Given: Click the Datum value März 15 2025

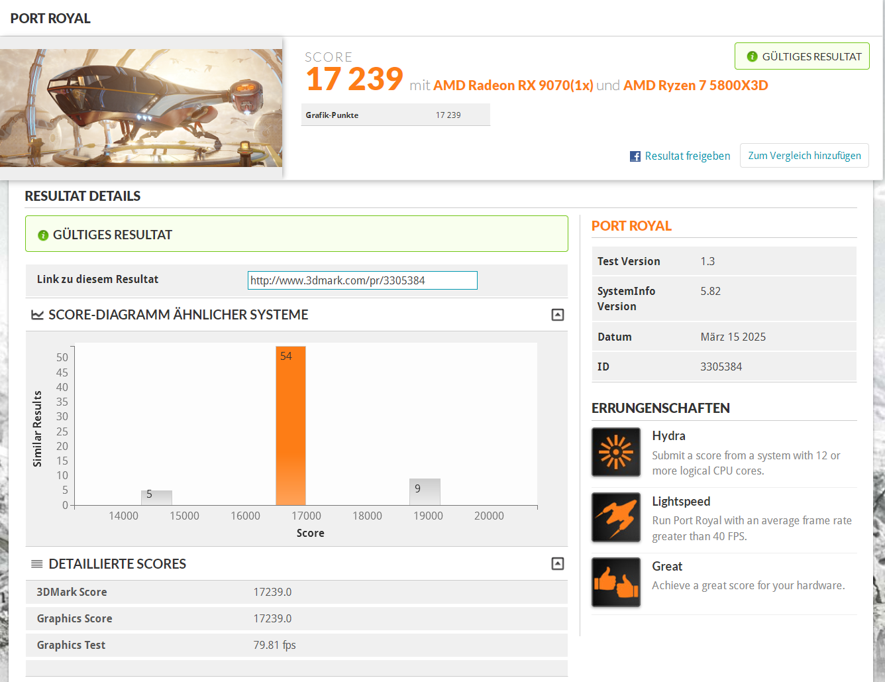Looking at the screenshot, I should click(733, 337).
